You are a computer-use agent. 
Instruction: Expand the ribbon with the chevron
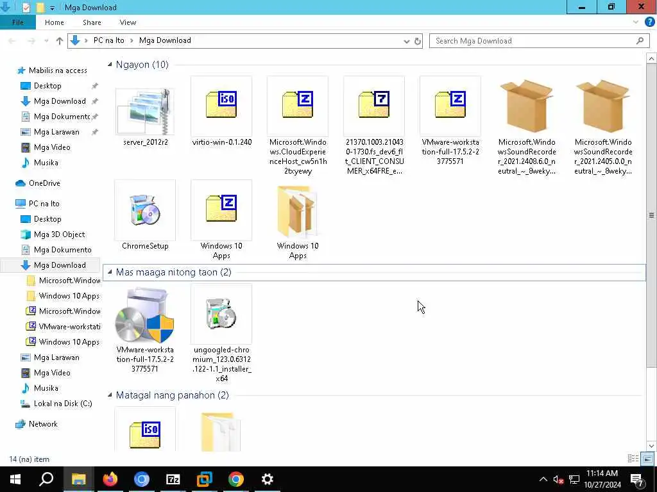click(x=636, y=22)
